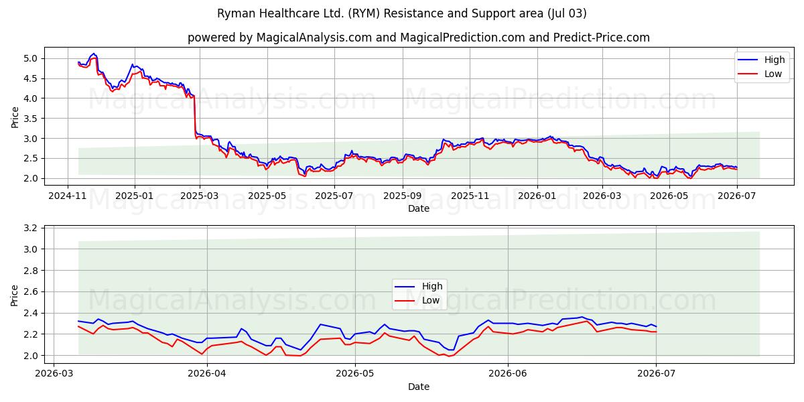Click the bottom chart's 'Price' y-axis label
This screenshot has height=402, width=804.
click(15, 295)
